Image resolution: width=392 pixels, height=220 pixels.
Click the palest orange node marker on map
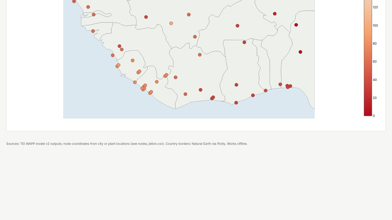coord(171,24)
